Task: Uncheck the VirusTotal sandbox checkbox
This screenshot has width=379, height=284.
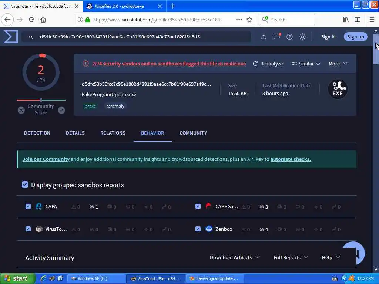Action: [28, 229]
